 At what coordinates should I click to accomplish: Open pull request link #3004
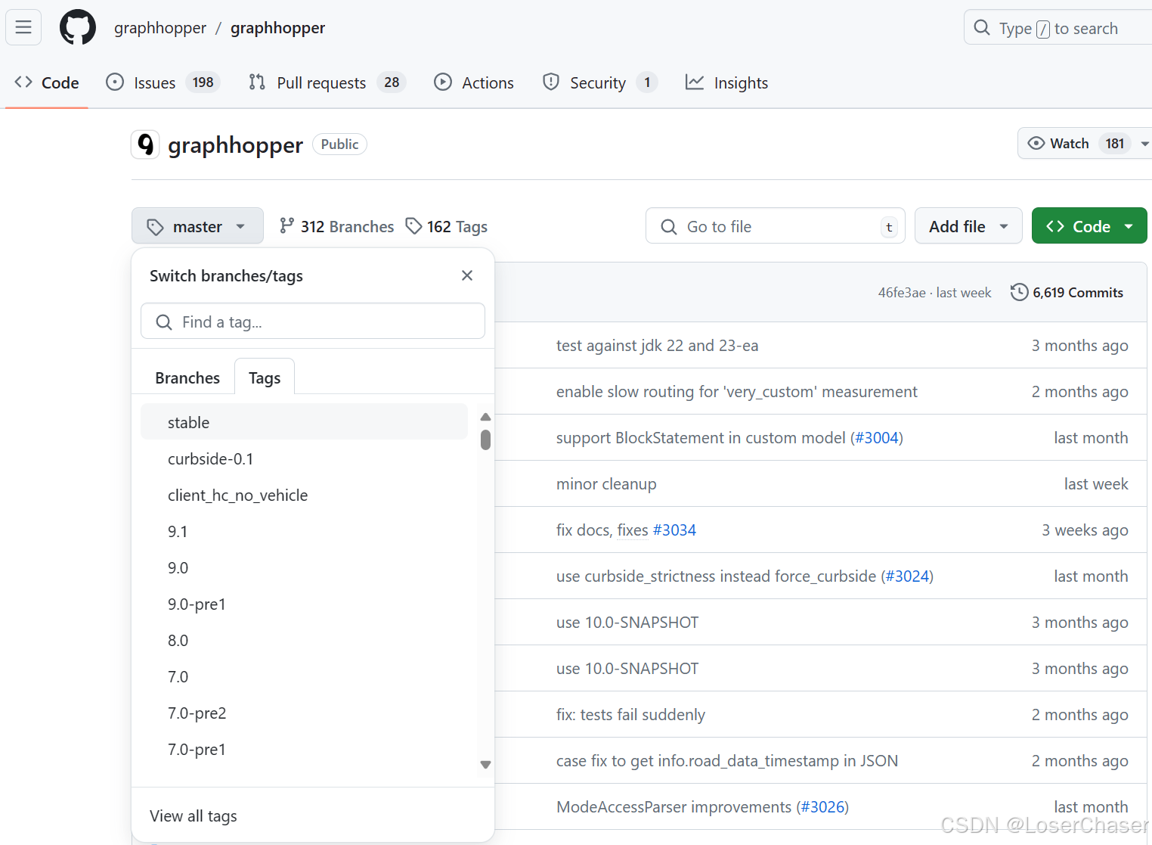pyautogui.click(x=877, y=438)
